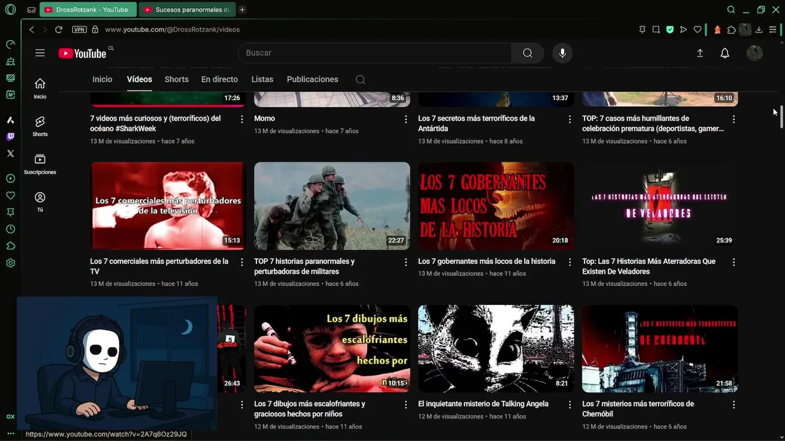Submit search with the magnifier button
785x441 pixels.
(527, 53)
